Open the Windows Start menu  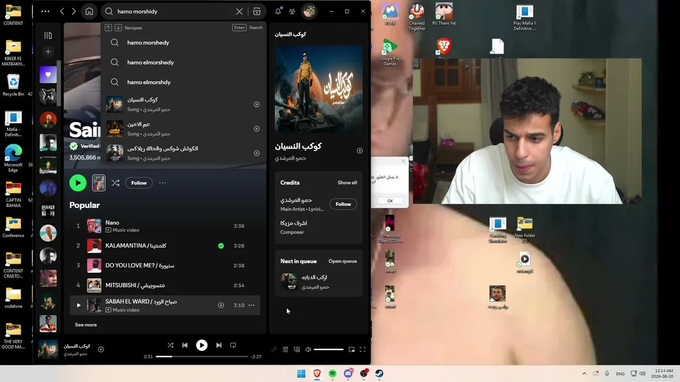coord(301,374)
